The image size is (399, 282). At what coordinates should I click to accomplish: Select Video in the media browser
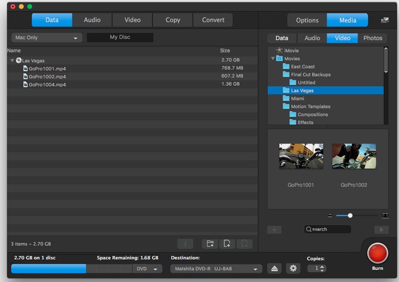[x=342, y=38]
